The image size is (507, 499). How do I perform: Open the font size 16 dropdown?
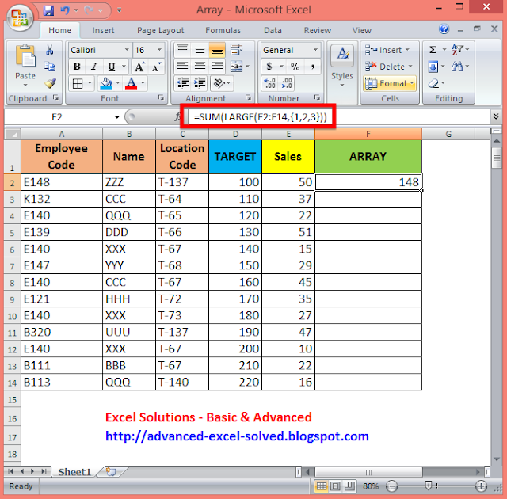pos(159,50)
